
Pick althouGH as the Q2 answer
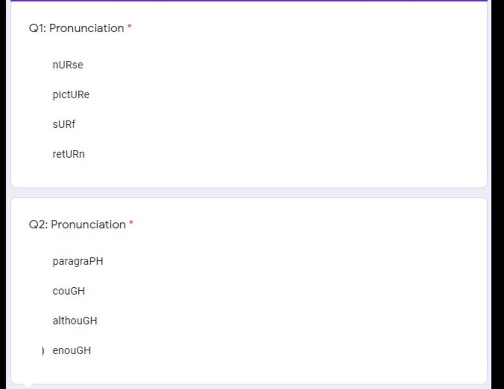(75, 320)
